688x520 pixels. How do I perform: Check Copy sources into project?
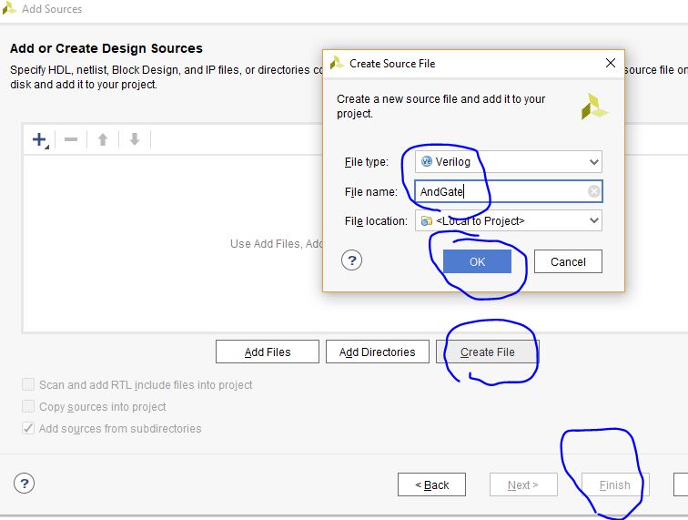point(29,407)
